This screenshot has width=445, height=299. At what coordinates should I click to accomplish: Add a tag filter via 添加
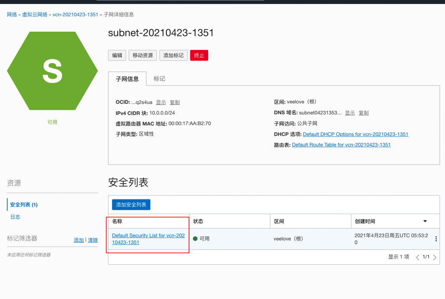pyautogui.click(x=79, y=240)
